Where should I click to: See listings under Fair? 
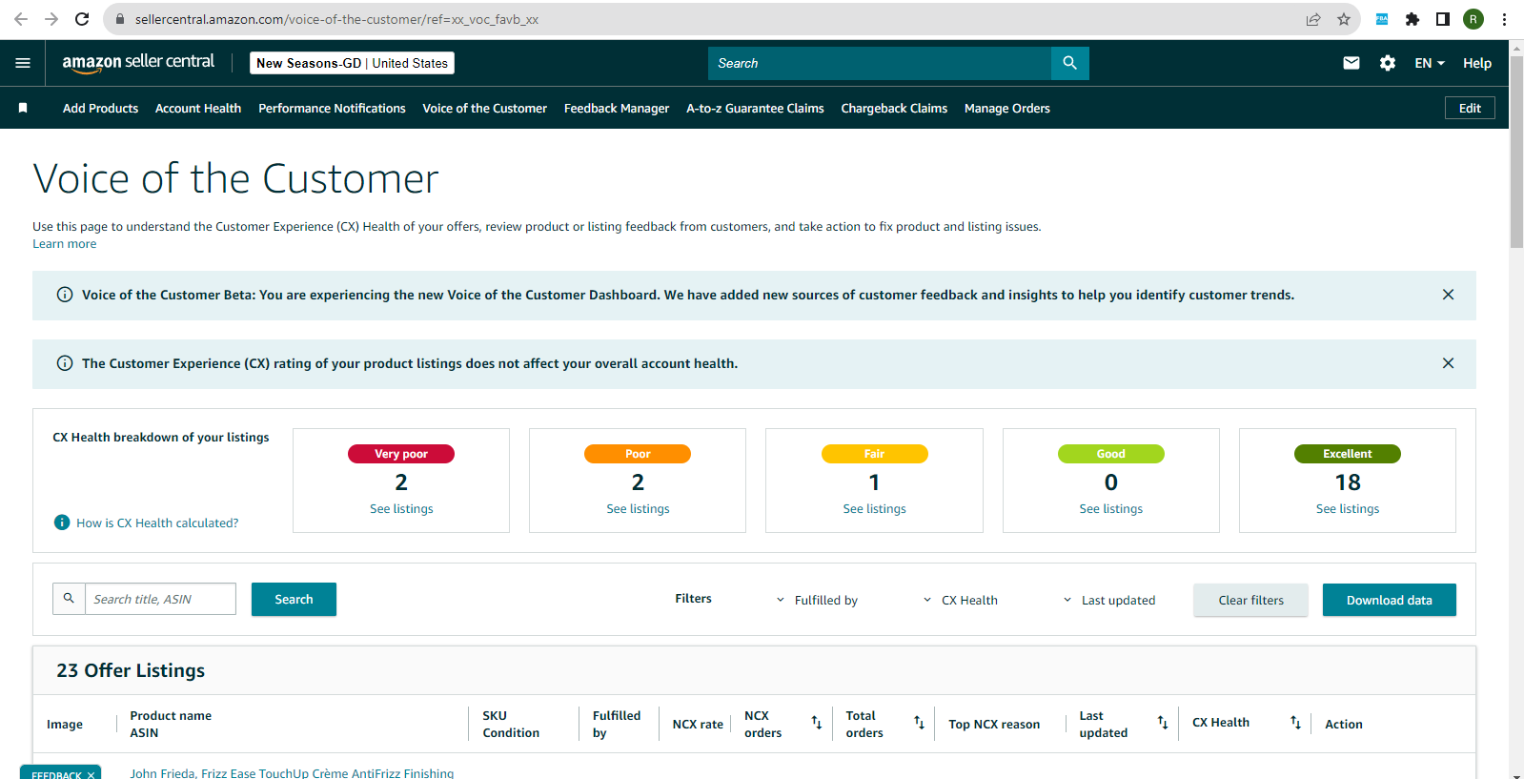pos(874,509)
